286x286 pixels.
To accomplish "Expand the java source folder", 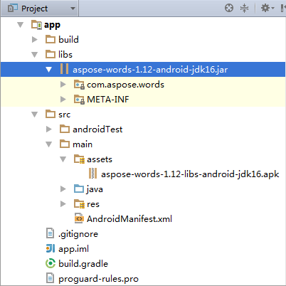I will [x=63, y=189].
